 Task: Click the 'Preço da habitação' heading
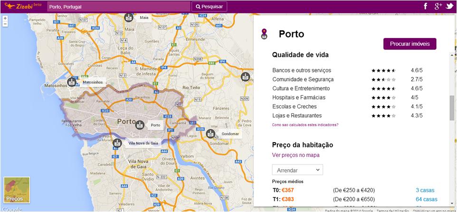pyautogui.click(x=303, y=145)
